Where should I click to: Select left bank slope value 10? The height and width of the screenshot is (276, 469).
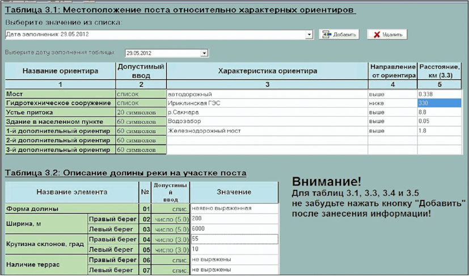(234, 249)
